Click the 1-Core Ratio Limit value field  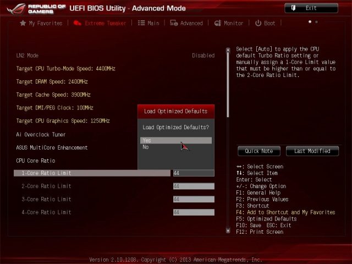click(x=194, y=173)
